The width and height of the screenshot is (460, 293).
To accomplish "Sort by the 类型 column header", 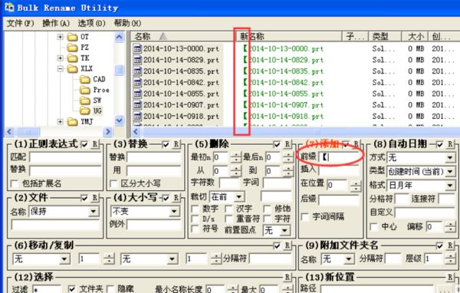I will click(385, 36).
